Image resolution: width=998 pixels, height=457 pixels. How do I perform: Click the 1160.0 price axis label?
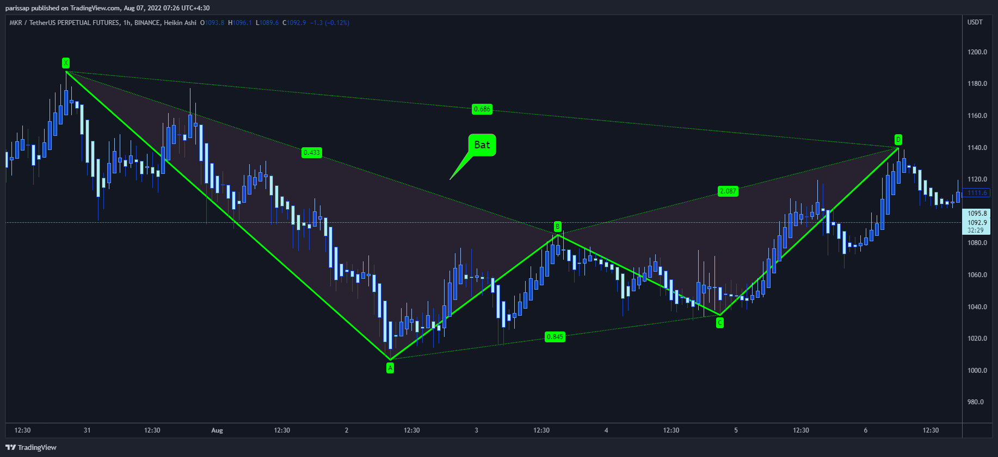tap(977, 116)
